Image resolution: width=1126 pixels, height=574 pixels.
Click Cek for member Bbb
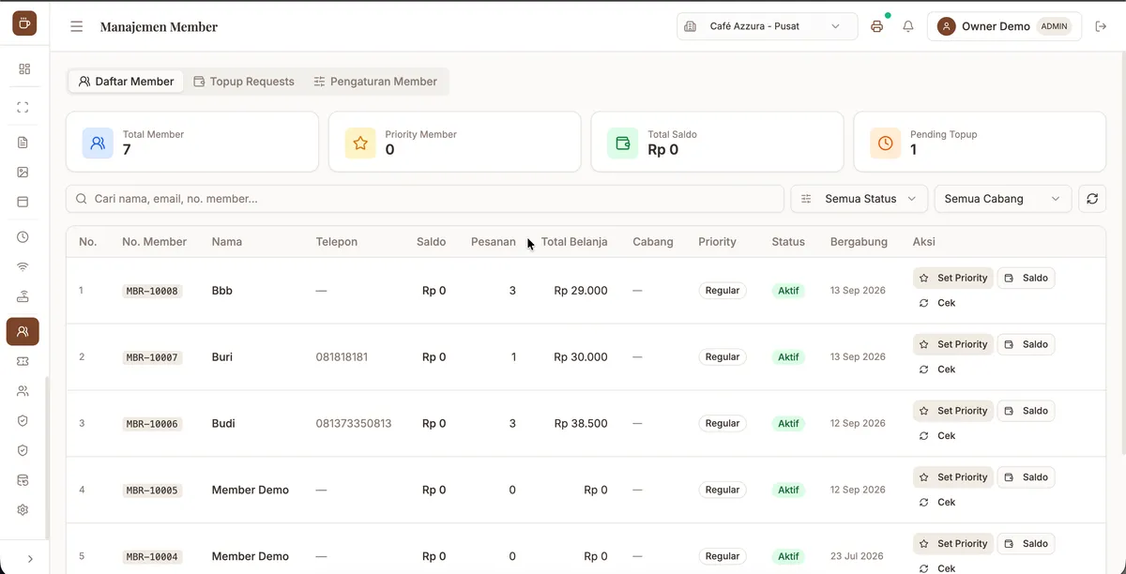[937, 303]
